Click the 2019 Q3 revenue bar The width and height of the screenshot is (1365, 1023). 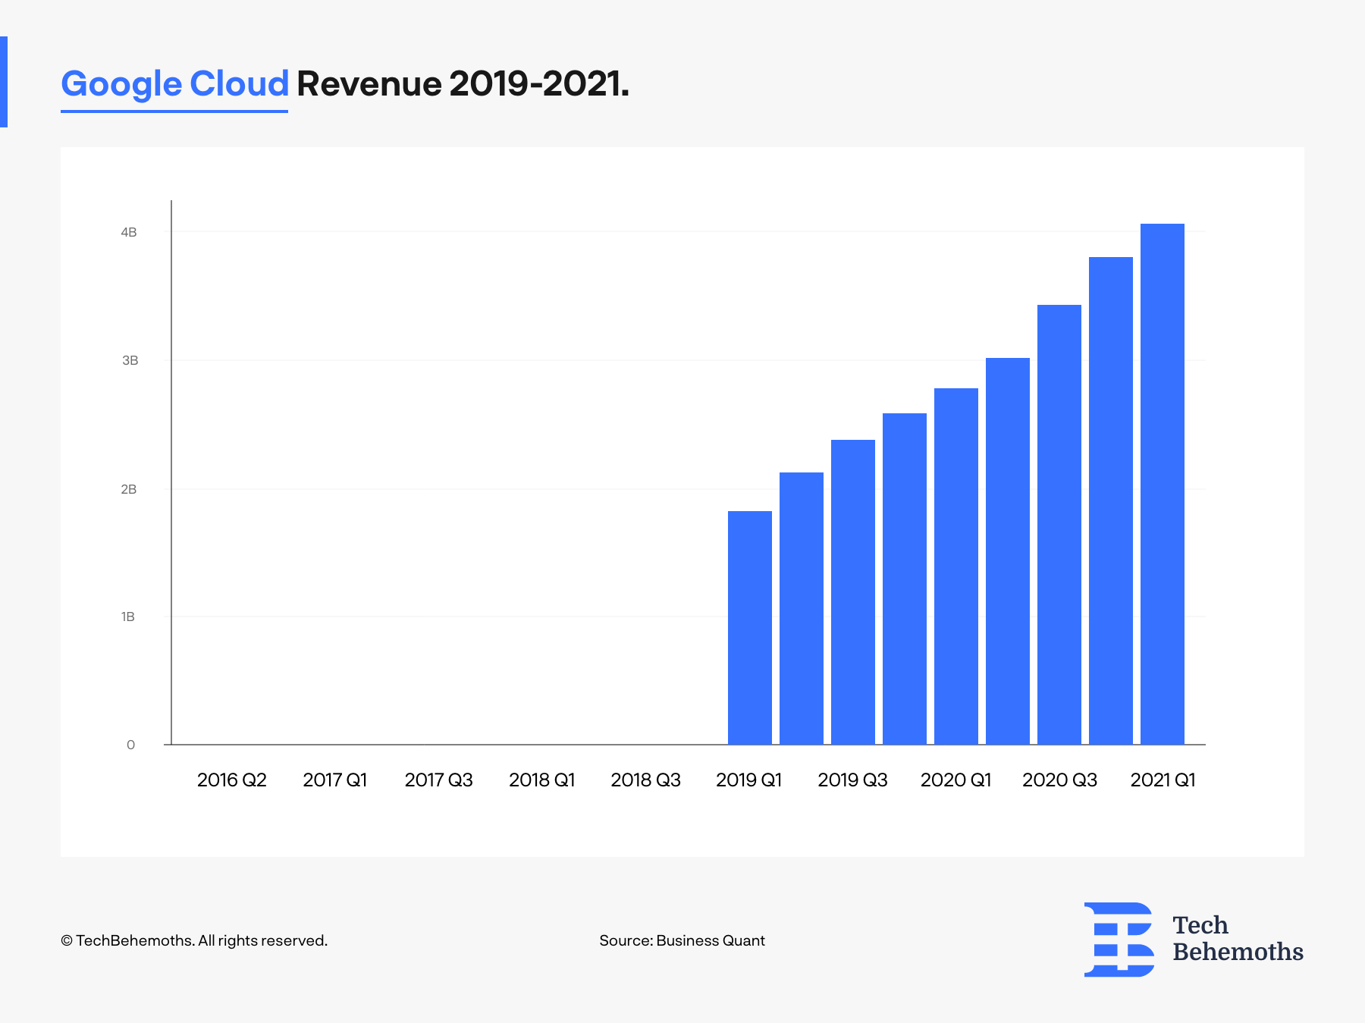[853, 592]
